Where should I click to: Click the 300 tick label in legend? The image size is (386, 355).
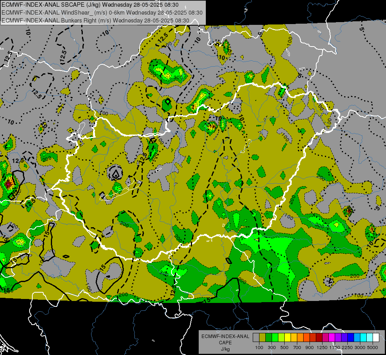point(272,348)
